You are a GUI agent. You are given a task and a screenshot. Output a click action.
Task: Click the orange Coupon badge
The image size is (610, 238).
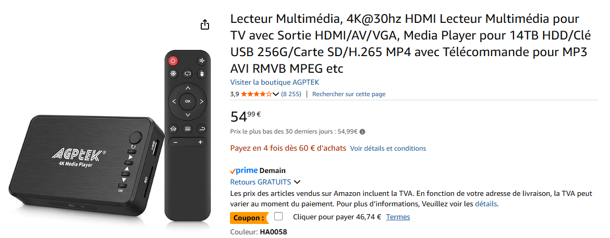249,218
